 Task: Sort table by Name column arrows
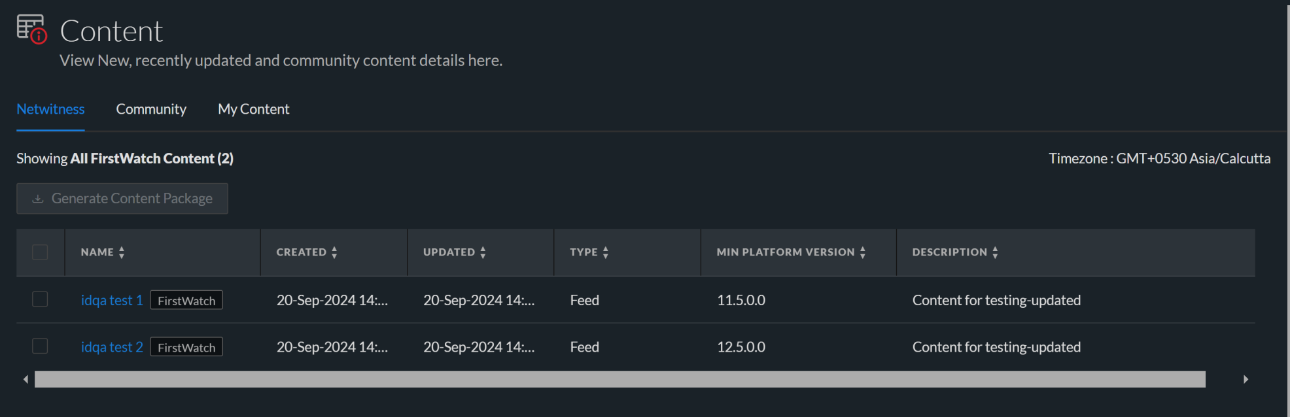pos(122,252)
